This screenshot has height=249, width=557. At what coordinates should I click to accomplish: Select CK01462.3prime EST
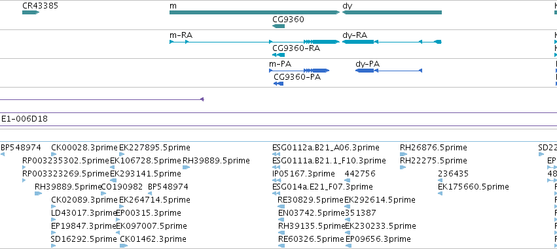pos(153,239)
